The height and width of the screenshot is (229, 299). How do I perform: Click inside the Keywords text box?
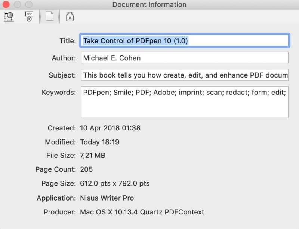coord(184,102)
